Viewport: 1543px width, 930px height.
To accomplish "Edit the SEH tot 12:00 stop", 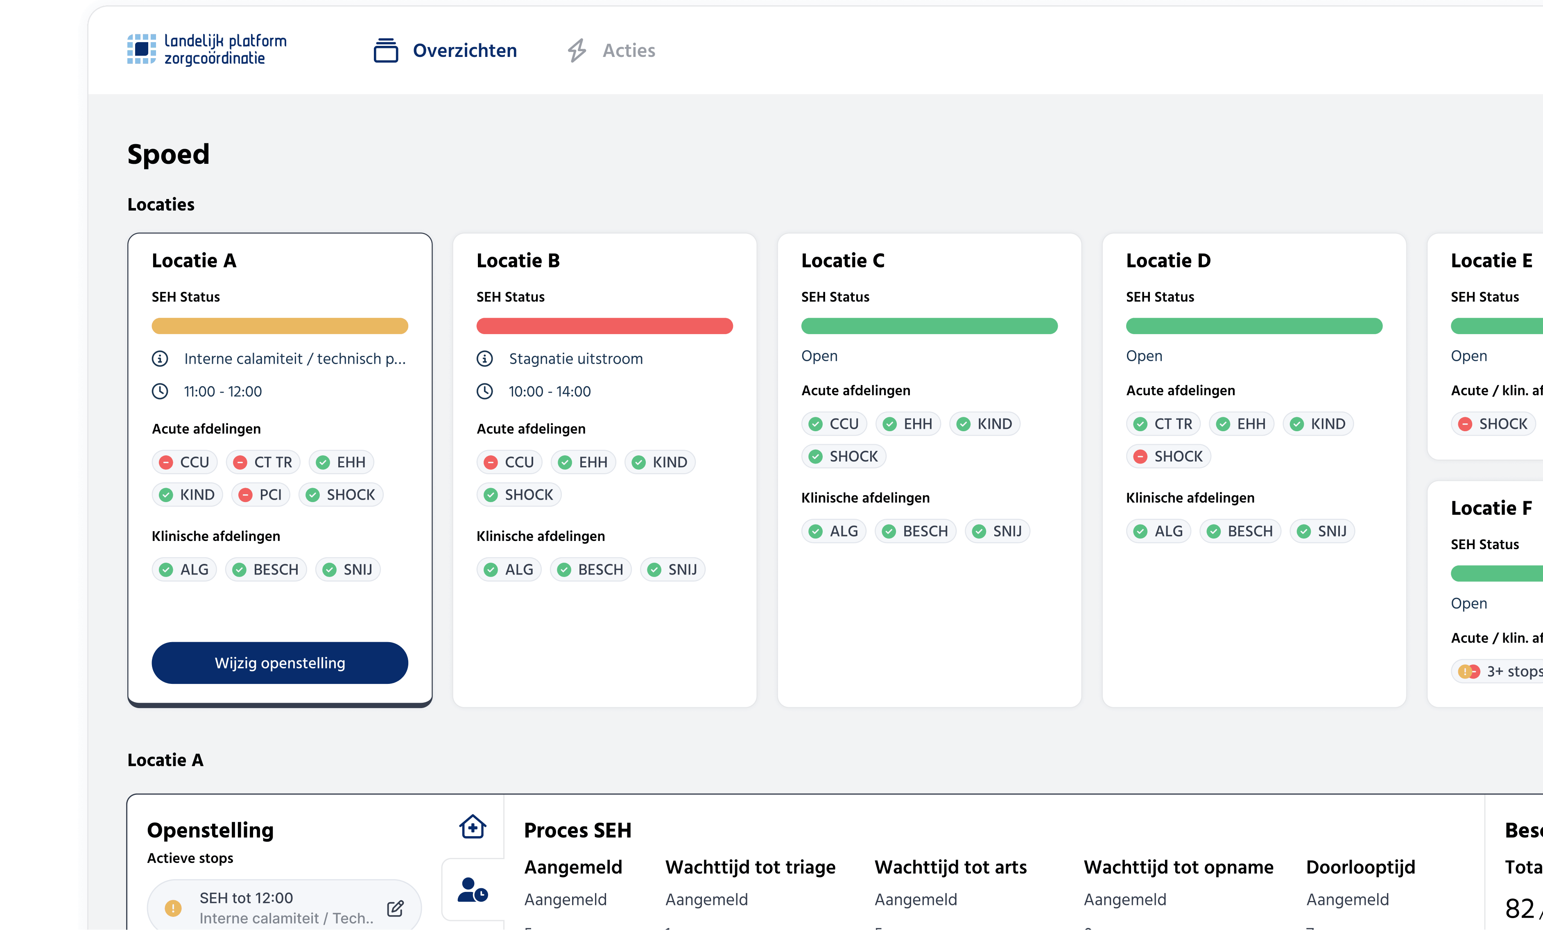I will coord(395,908).
